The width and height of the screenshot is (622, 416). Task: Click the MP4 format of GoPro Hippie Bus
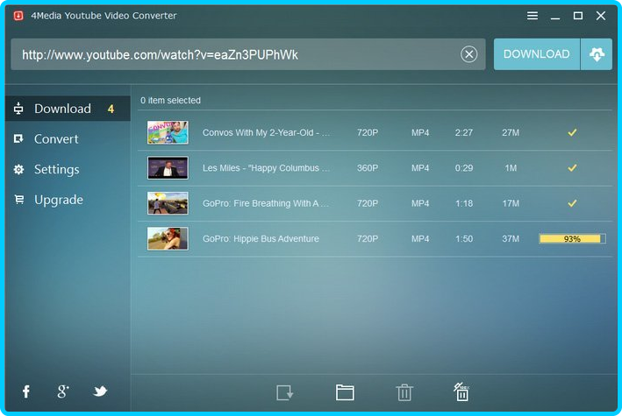tap(420, 238)
